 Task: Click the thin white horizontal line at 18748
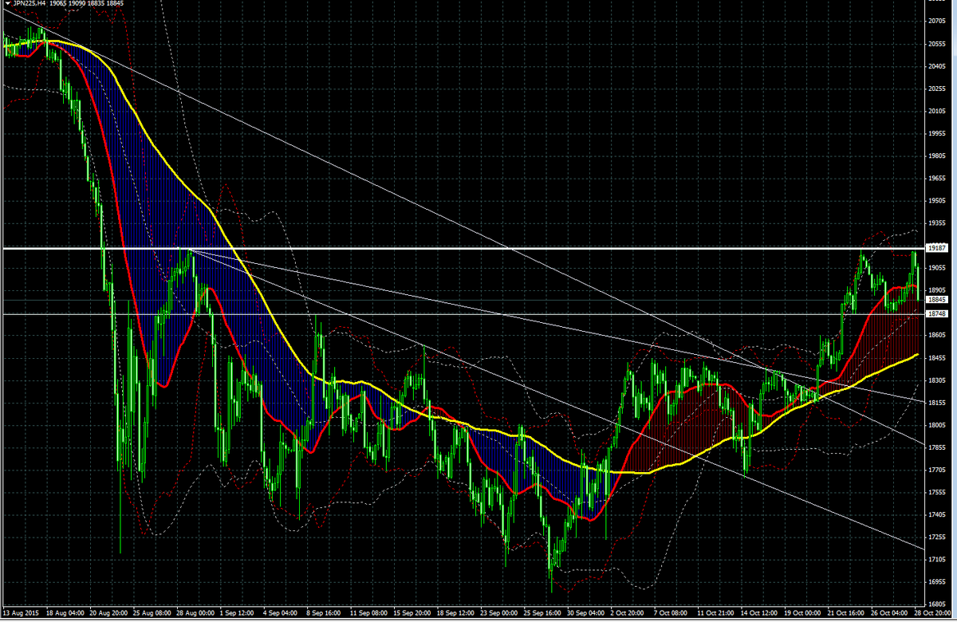click(x=463, y=314)
